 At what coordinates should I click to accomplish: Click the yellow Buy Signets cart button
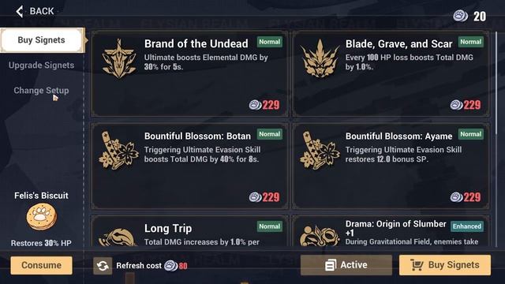point(445,265)
